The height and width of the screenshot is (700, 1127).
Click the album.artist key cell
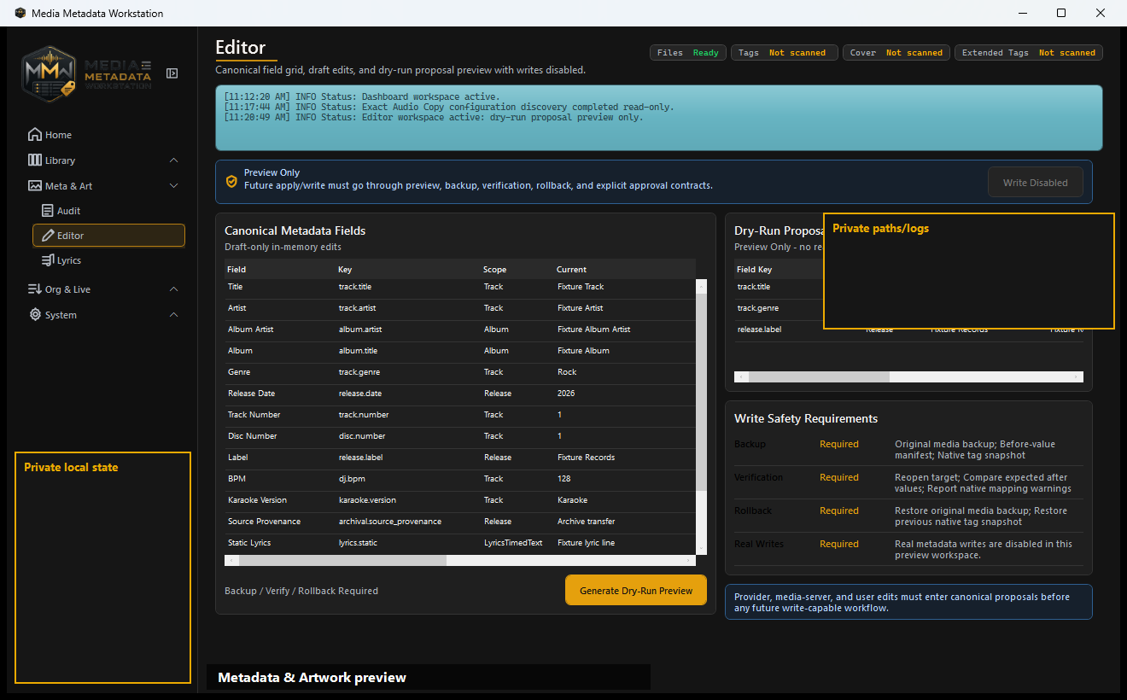coord(359,330)
